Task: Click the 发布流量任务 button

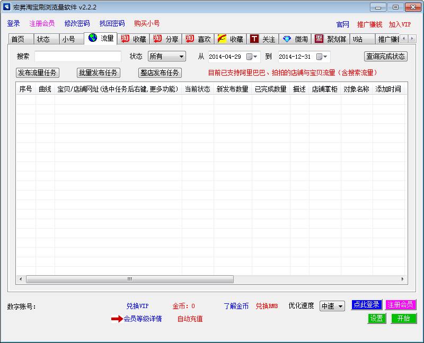Action: tap(37, 73)
